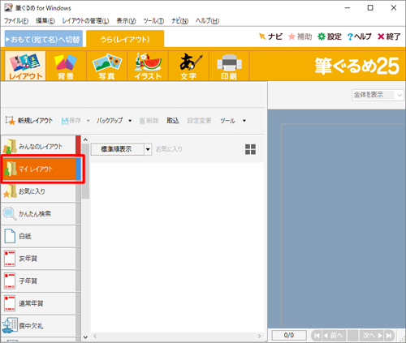
Task: Open the 表示(V) menu
Action: [126, 20]
